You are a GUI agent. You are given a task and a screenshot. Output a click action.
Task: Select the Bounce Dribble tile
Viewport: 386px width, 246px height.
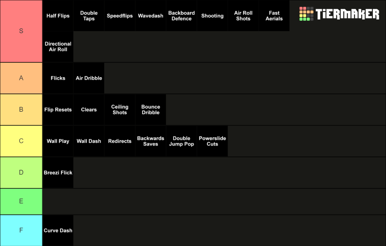(x=151, y=110)
